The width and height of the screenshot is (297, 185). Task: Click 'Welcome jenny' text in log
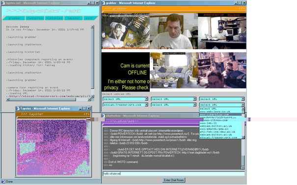coord(18,26)
